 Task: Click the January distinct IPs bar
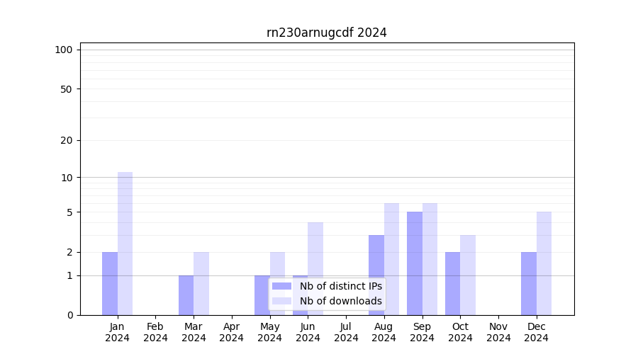tap(110, 283)
